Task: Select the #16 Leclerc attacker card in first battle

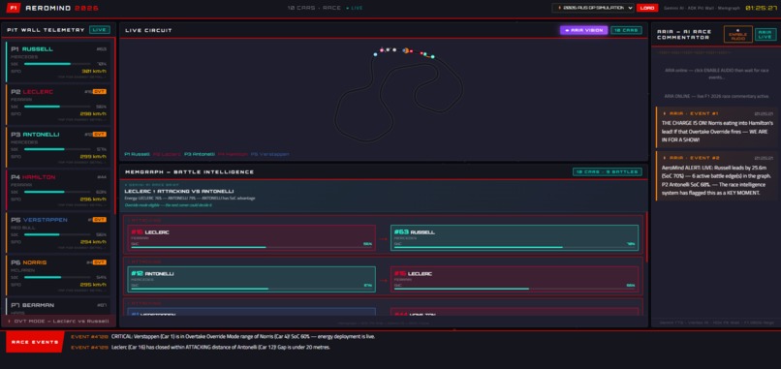Action: (252, 237)
